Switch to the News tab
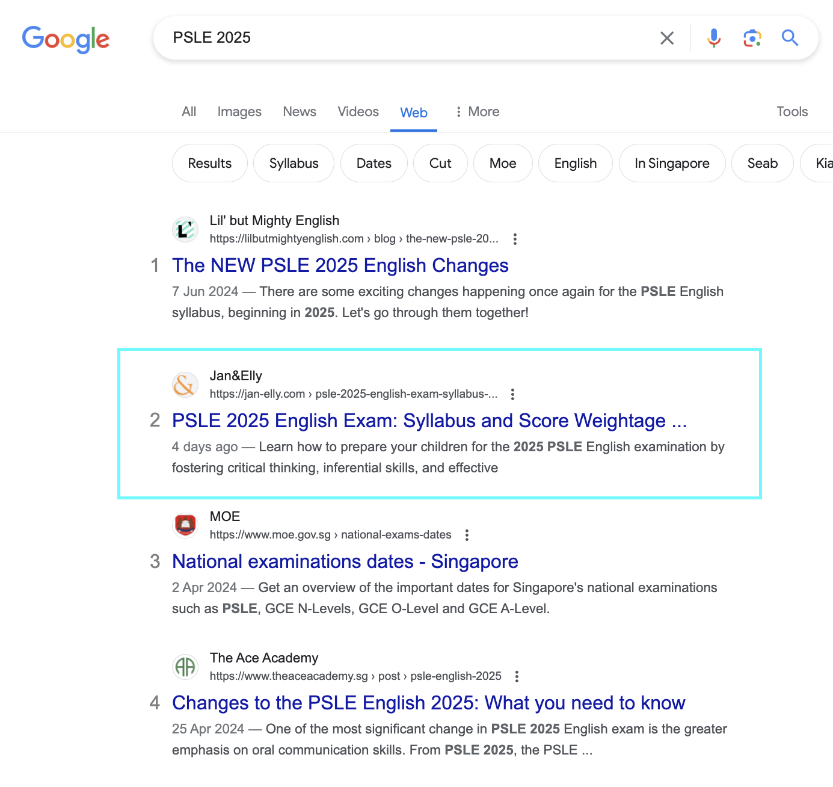The image size is (833, 787). 299,111
